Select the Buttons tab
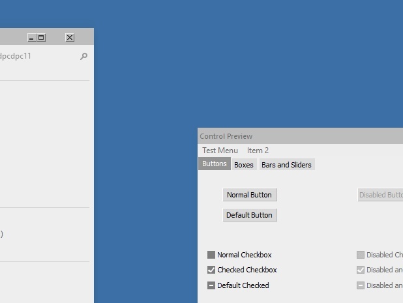Viewport: 403px width, 303px height. [x=215, y=164]
